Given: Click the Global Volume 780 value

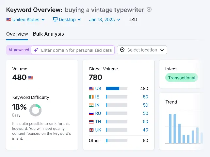Looking at the screenshot, I should [x=95, y=78].
